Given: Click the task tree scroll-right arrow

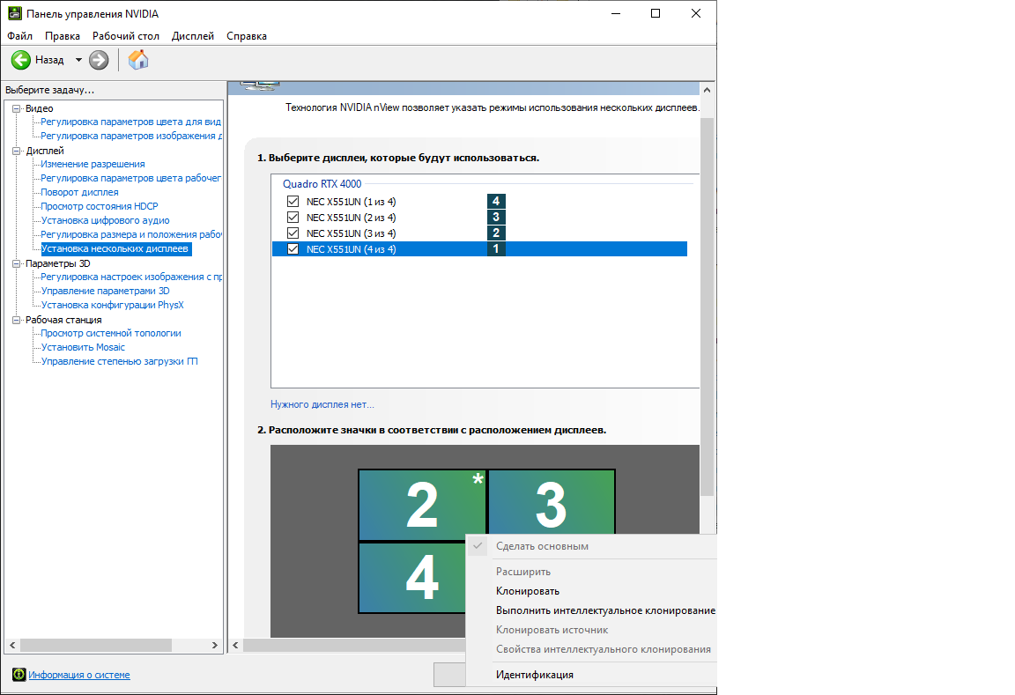Looking at the screenshot, I should pyautogui.click(x=215, y=645).
